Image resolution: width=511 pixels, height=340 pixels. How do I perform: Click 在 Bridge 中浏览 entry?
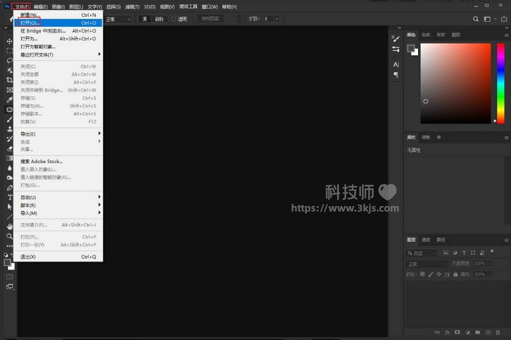point(58,31)
